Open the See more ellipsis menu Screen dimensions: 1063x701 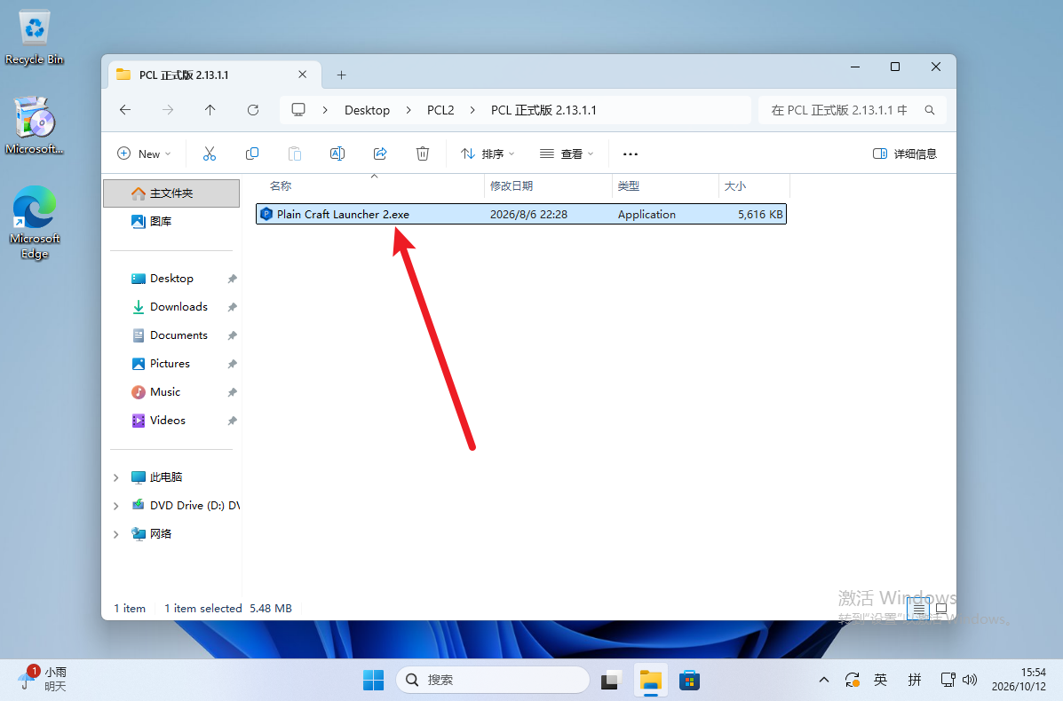click(631, 154)
